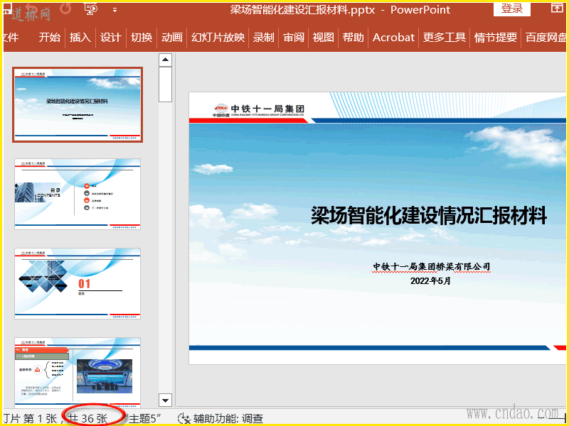Click the theme name "主题5" in status bar

(x=144, y=419)
